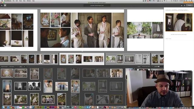Open the Help menu

pos(33,1)
